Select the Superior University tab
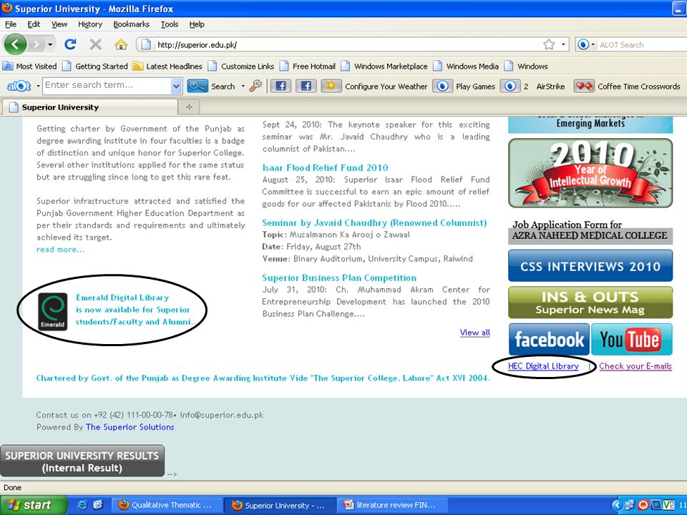This screenshot has width=687, height=515. [90, 107]
